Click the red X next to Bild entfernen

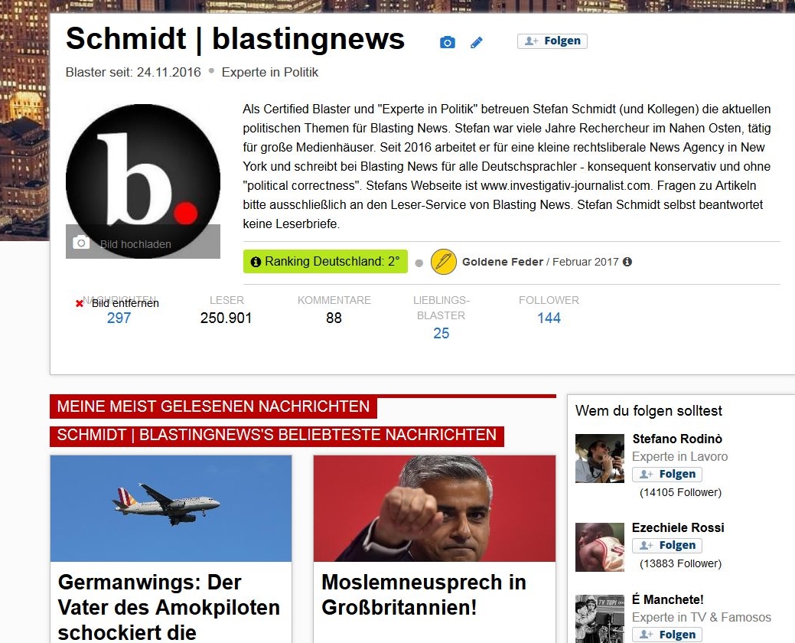coord(79,304)
